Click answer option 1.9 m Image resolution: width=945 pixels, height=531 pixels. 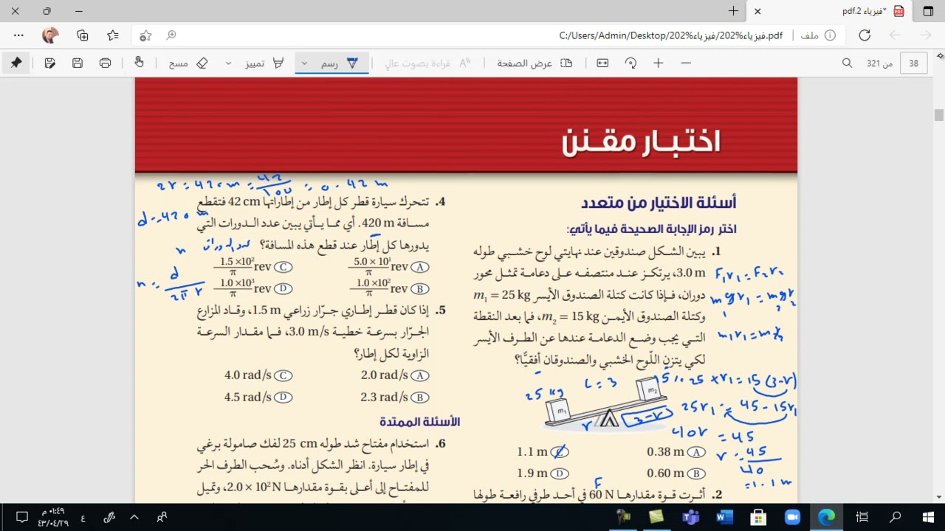click(532, 473)
